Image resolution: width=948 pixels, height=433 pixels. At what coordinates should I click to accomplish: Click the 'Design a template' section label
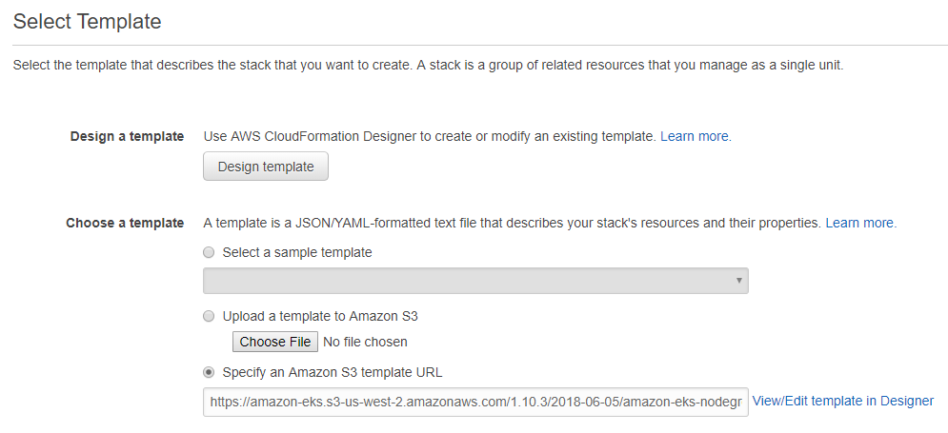(x=127, y=136)
